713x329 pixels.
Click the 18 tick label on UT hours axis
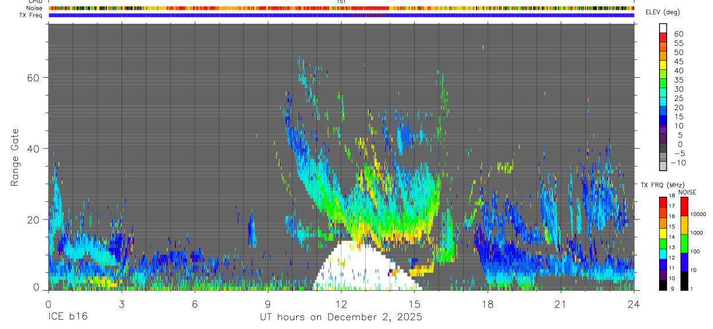(x=487, y=304)
